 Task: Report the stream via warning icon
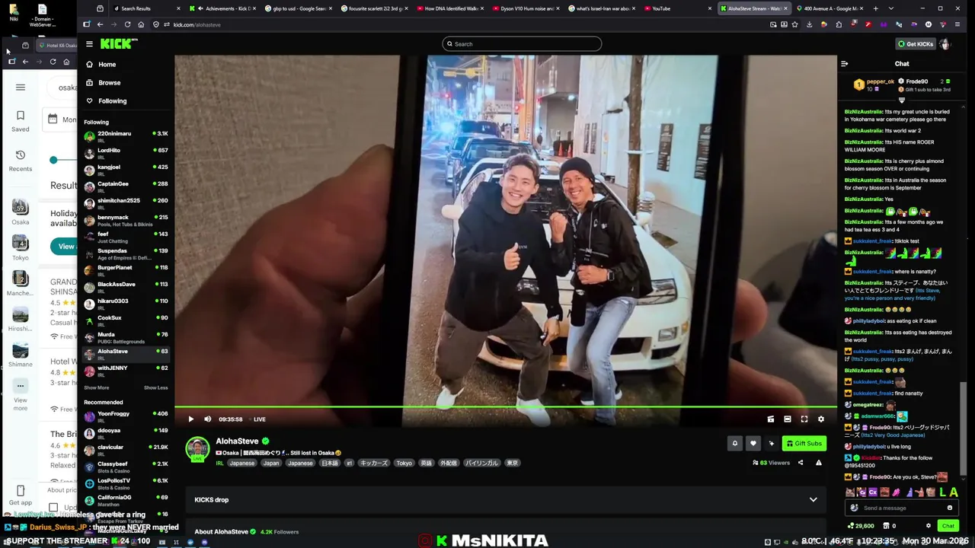819,463
